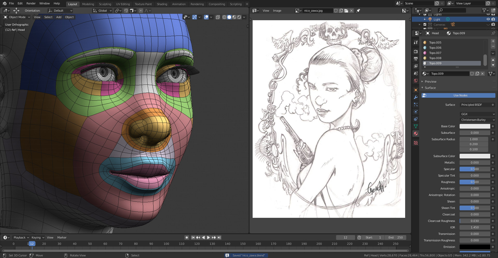Jump to the timeline start
Image resolution: width=498 pixels, height=258 pixels.
pyautogui.click(x=193, y=238)
